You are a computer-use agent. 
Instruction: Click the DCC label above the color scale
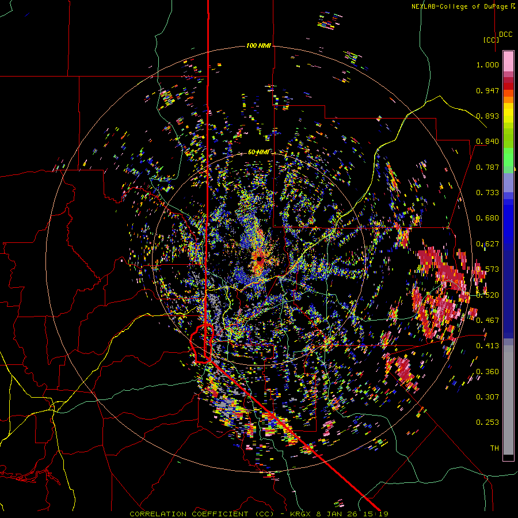tap(505, 35)
